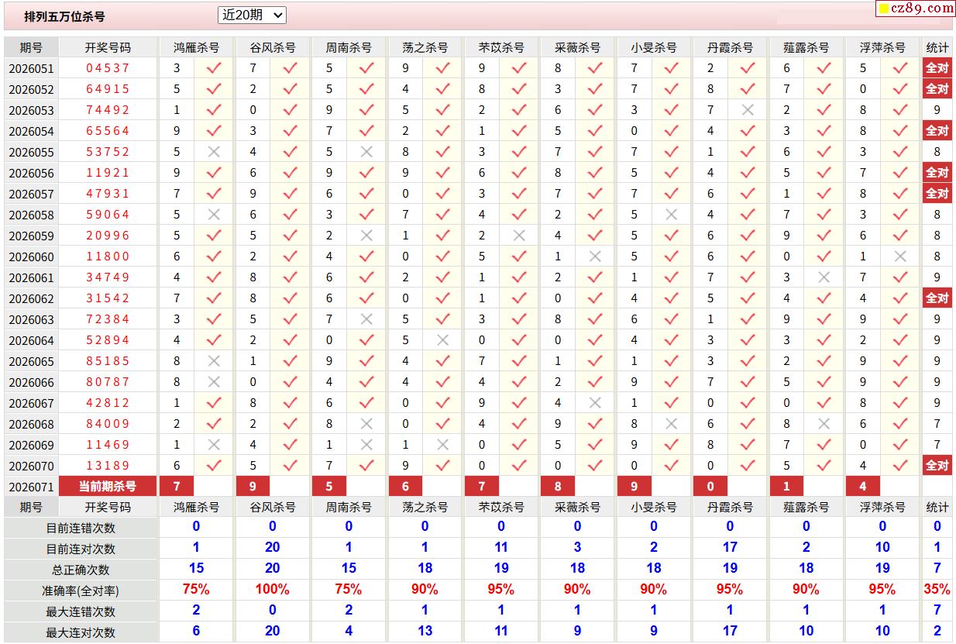Click the gray cross for 蕴露杀号 in 2026061

pyautogui.click(x=824, y=277)
